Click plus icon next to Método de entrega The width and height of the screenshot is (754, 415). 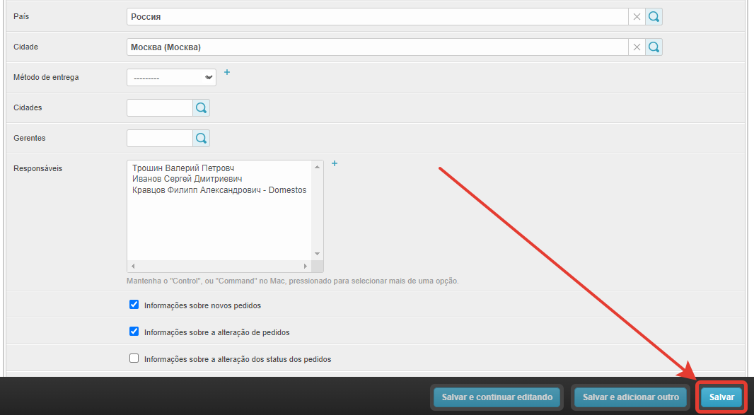click(227, 72)
